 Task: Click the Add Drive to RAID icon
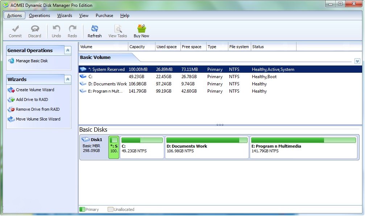[x=11, y=99]
